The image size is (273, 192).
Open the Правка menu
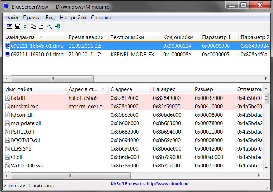click(32, 18)
